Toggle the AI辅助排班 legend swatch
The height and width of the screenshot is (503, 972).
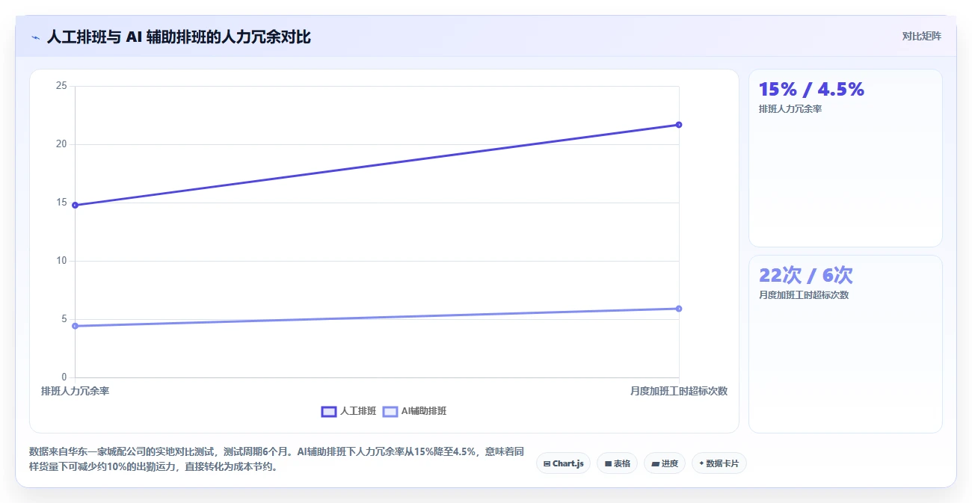pyautogui.click(x=390, y=411)
